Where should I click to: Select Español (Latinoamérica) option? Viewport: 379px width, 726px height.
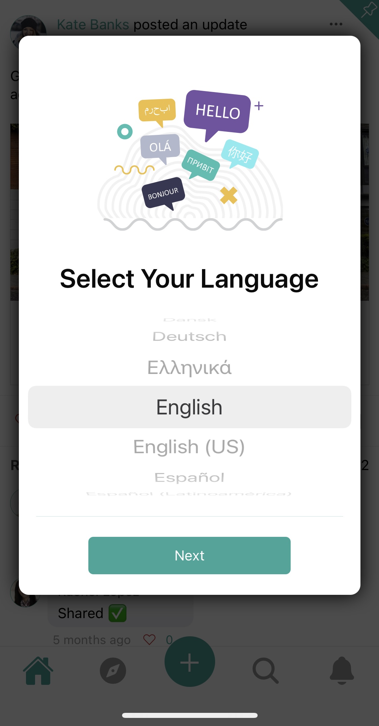point(189,494)
